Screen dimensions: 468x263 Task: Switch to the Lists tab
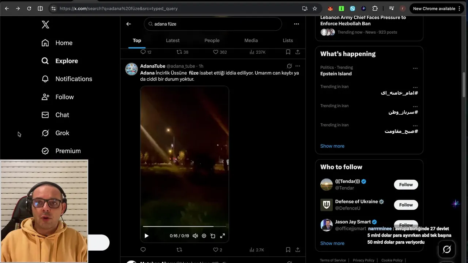(x=288, y=41)
